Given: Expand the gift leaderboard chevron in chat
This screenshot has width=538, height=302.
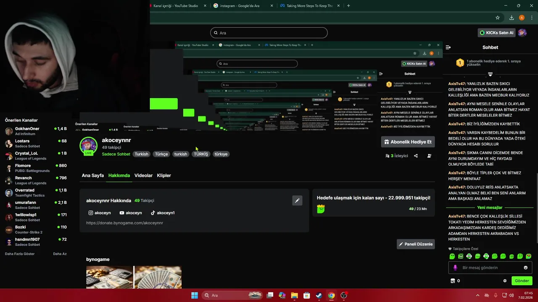Looking at the screenshot, I should (x=490, y=74).
